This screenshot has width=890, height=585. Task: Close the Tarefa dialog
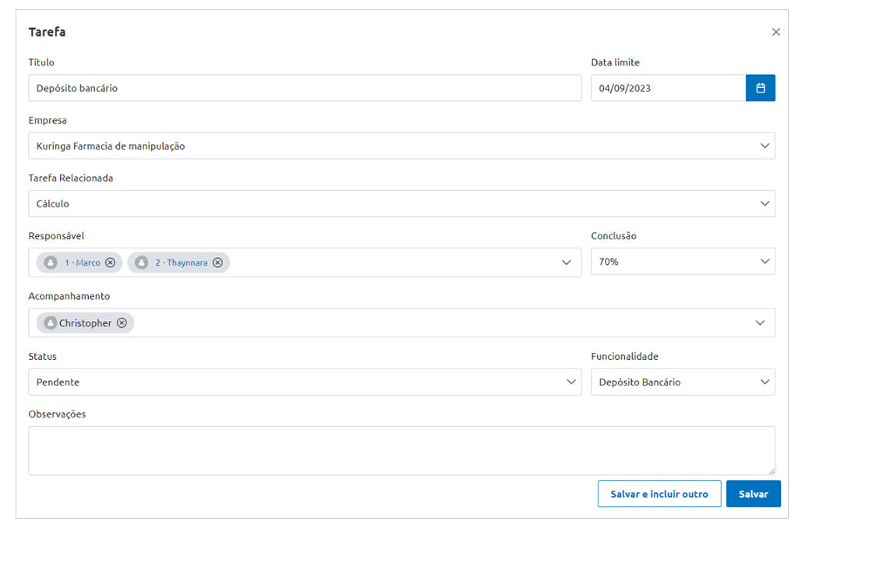click(775, 32)
